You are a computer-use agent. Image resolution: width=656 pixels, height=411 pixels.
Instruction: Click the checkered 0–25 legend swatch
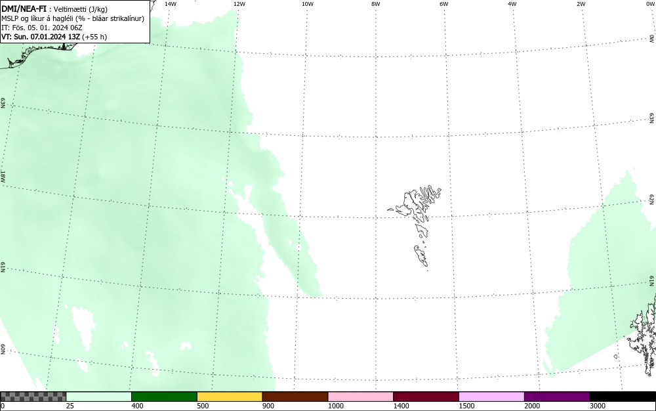(x=33, y=397)
